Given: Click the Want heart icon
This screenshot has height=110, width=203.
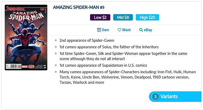Looking at the screenshot, I should [x=119, y=30].
